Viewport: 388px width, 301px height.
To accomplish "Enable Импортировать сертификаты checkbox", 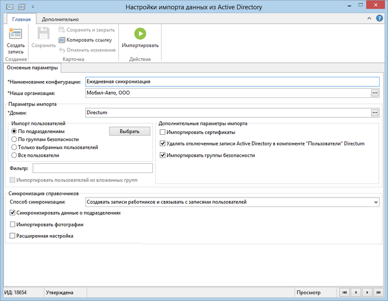I will click(x=162, y=132).
